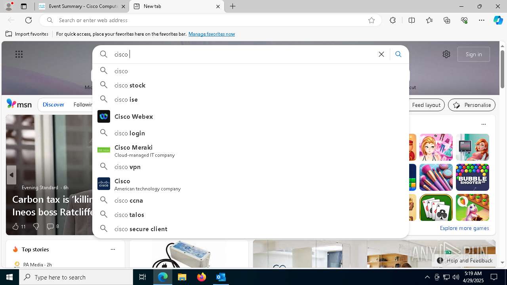Viewport: 507px width, 285px height.
Task: Clear the search box with X
Action: pyautogui.click(x=381, y=54)
